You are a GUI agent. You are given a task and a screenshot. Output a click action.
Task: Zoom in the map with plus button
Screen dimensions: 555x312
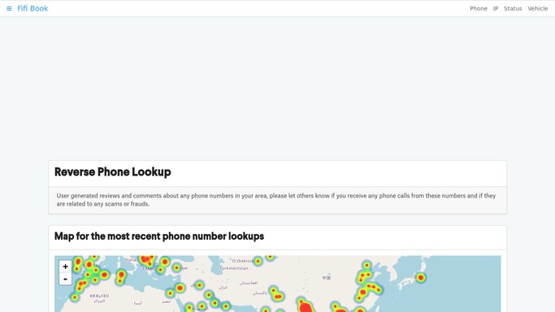[65, 266]
